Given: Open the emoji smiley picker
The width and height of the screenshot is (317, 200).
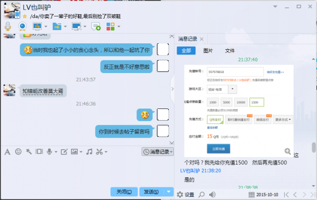Looking at the screenshot, I should (x=18, y=151).
